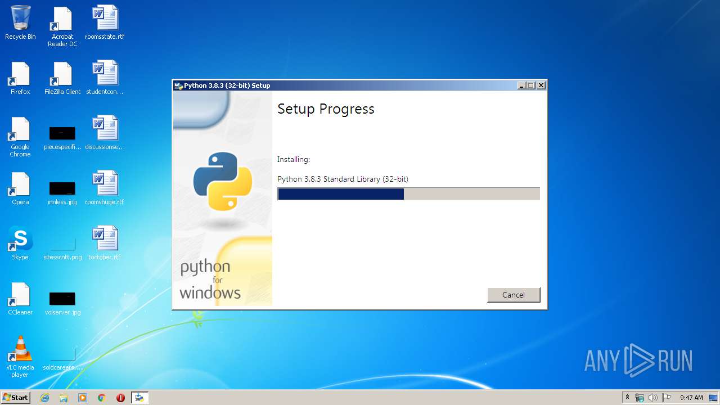Open the Recycle Bin desktop icon
The image size is (720, 405).
tap(20, 23)
